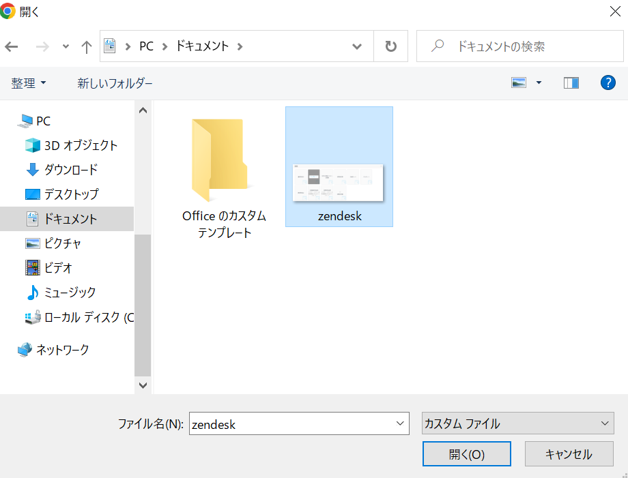Click the back navigation arrow

[x=11, y=47]
